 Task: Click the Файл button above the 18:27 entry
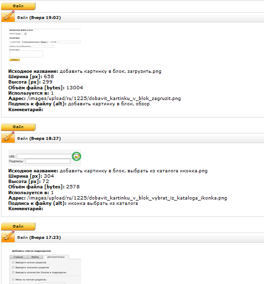[x=18, y=127]
